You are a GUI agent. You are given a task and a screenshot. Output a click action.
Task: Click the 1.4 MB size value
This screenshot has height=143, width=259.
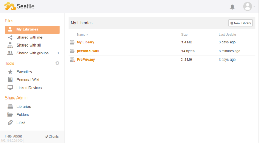[x=187, y=42]
